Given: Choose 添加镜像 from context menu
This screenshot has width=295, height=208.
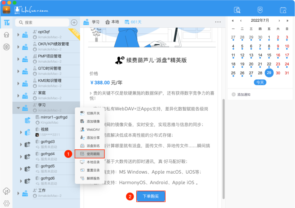Looking at the screenshot, I should (x=90, y=121).
